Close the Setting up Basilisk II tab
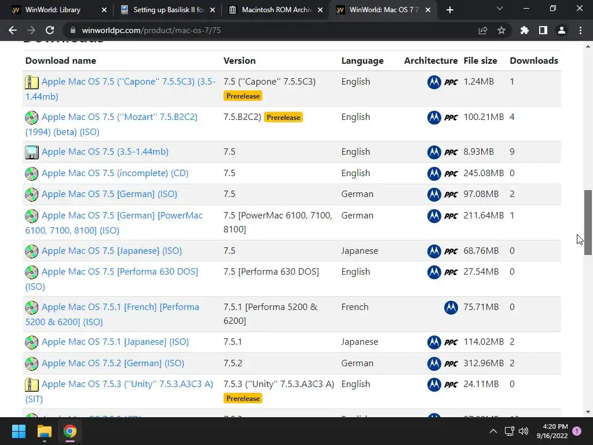 coord(213,10)
